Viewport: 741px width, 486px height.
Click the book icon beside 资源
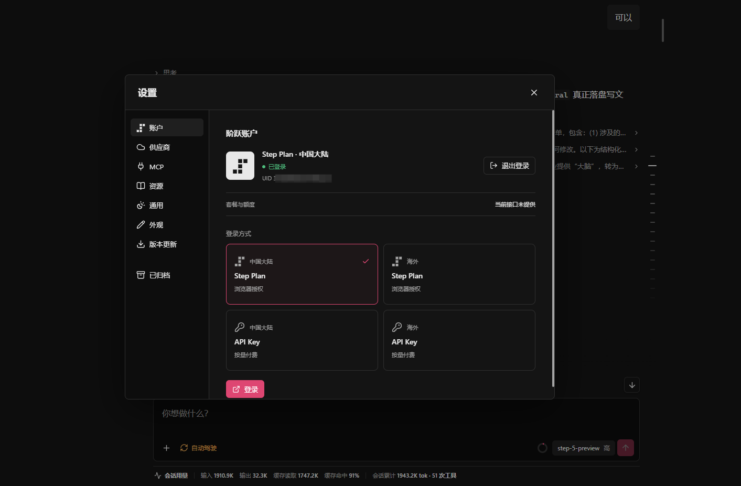point(141,186)
